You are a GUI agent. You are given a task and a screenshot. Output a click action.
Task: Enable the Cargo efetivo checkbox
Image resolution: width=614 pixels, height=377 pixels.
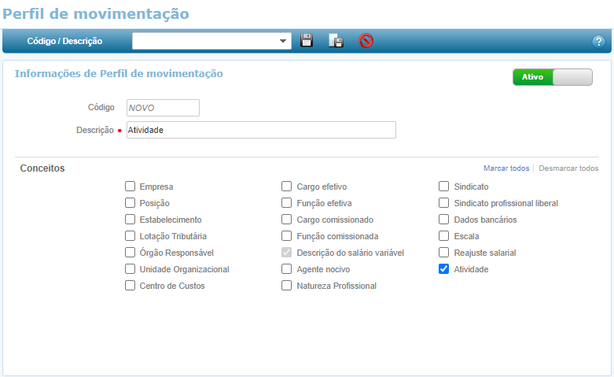coord(287,187)
